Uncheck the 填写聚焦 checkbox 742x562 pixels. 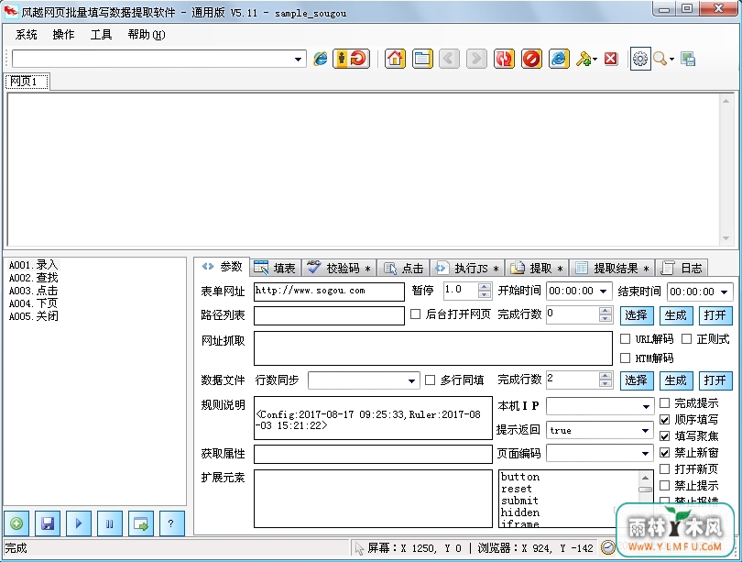pyautogui.click(x=665, y=436)
